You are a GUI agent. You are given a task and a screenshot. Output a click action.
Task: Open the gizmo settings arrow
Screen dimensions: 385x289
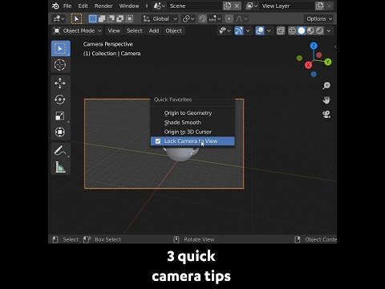[x=248, y=31]
